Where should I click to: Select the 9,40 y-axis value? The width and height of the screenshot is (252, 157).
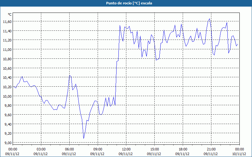pyautogui.click(x=8, y=124)
